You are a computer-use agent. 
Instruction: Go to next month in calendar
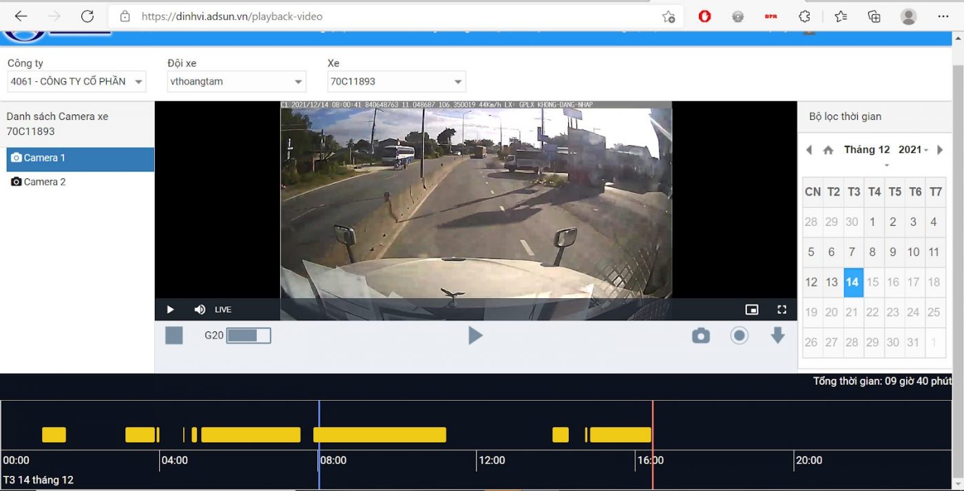(x=940, y=150)
